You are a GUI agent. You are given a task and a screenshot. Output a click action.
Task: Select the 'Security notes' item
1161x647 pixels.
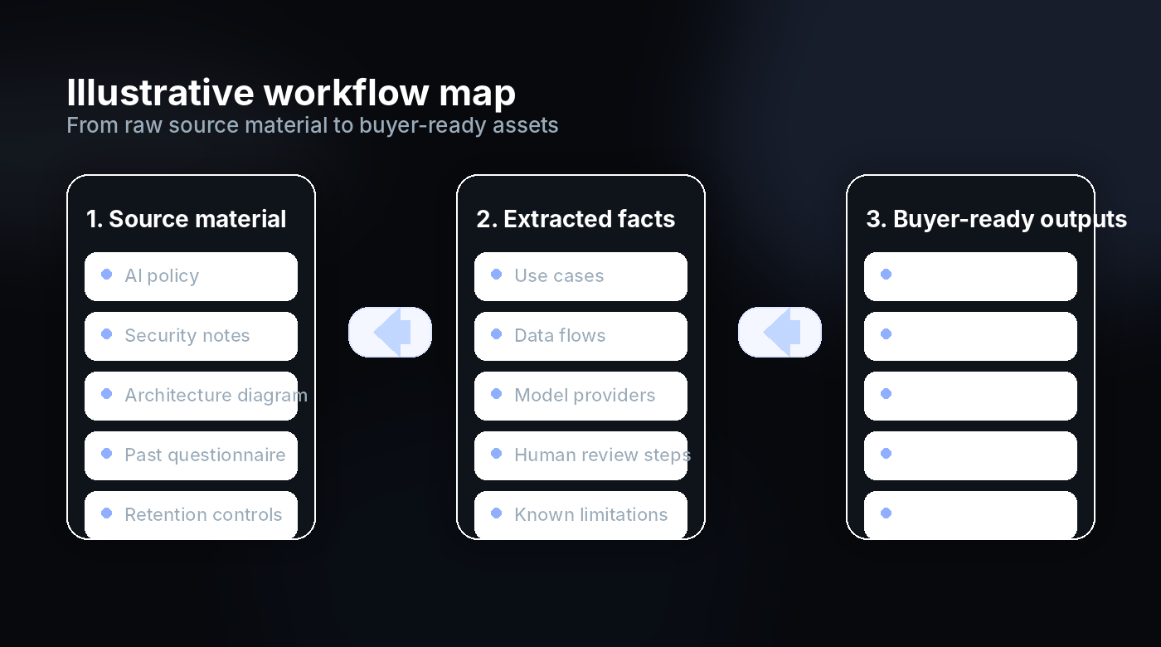[191, 336]
